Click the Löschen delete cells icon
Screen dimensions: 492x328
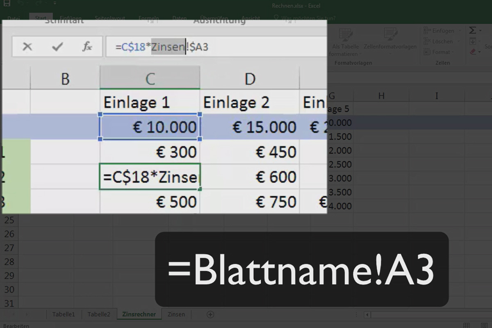(428, 41)
